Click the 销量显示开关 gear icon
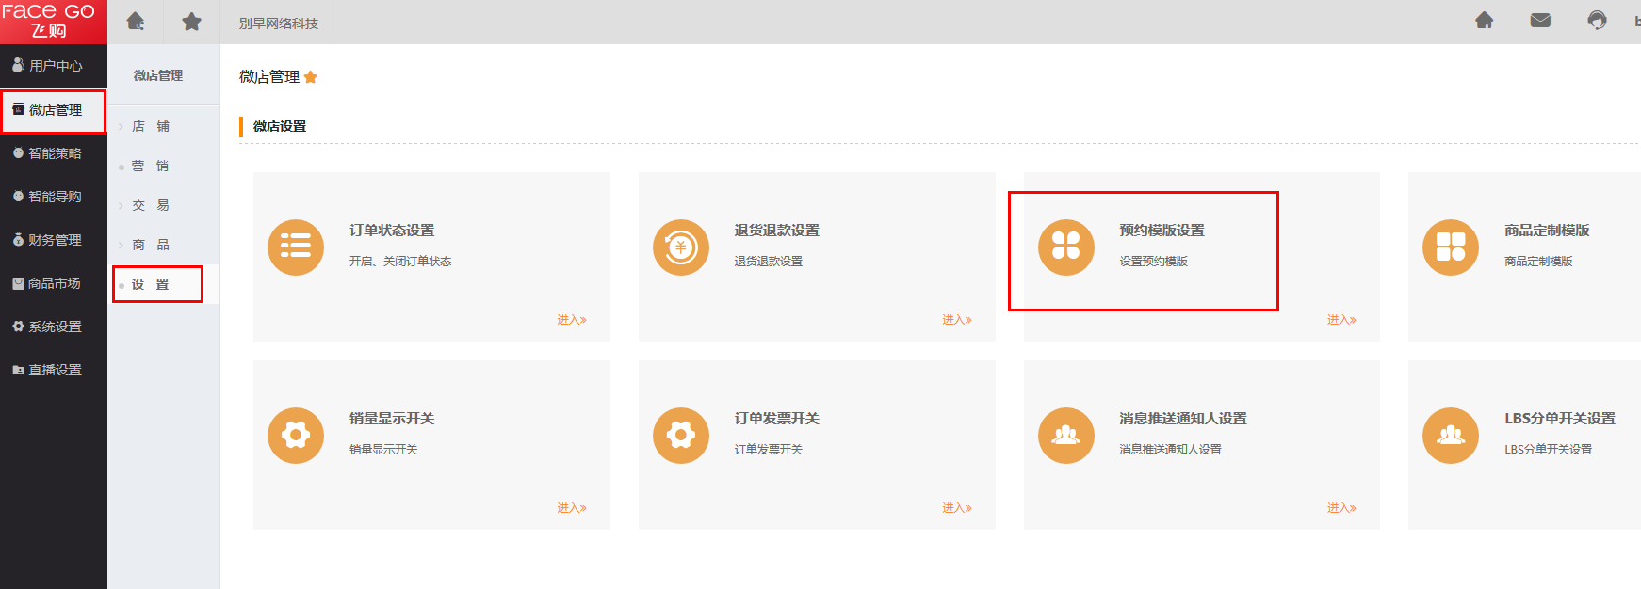Viewport: 1641px width, 589px height. coord(295,436)
